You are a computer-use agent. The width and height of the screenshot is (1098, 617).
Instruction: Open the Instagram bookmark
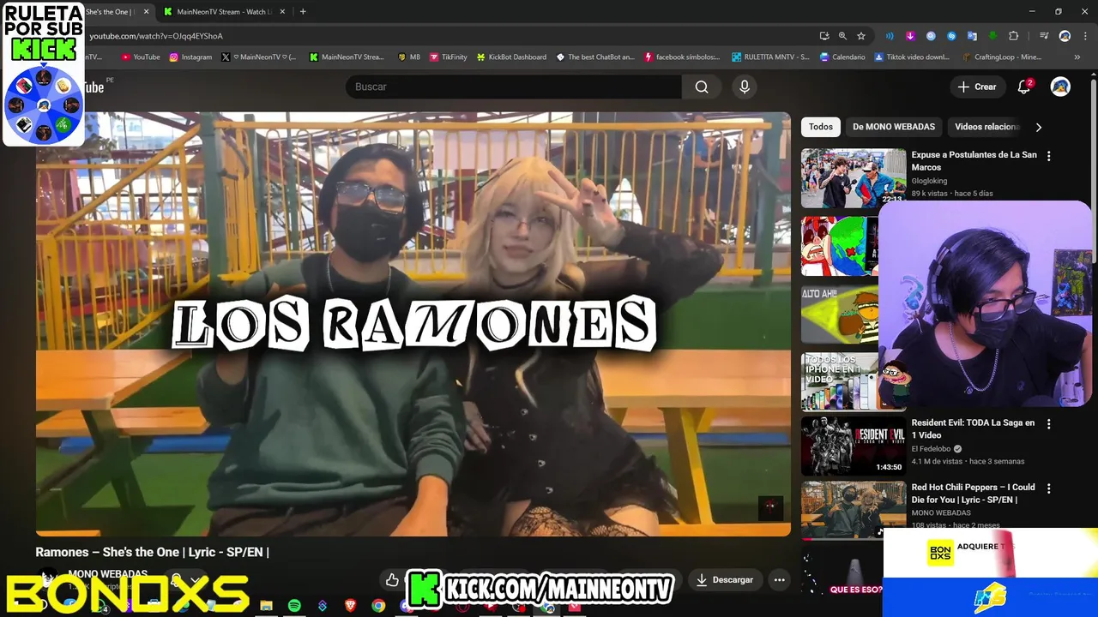click(190, 57)
